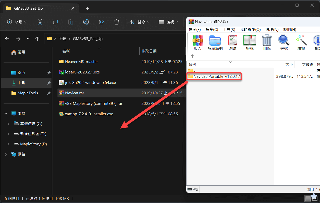Open the 排序 sort dropdown
Image resolution: width=320 pixels, height=203 pixels.
point(140,22)
